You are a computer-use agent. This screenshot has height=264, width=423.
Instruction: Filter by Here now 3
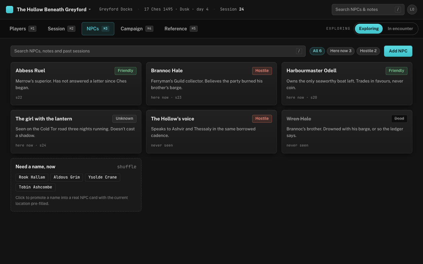point(341,51)
